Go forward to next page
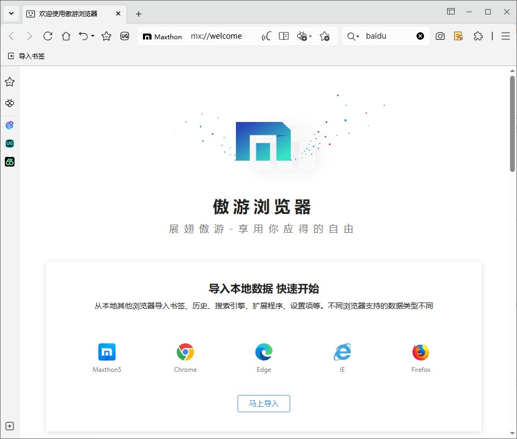Image resolution: width=517 pixels, height=439 pixels. 30,36
